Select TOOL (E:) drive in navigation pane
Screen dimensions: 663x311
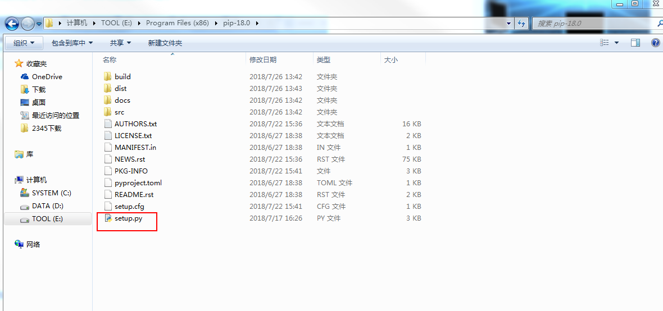point(47,219)
